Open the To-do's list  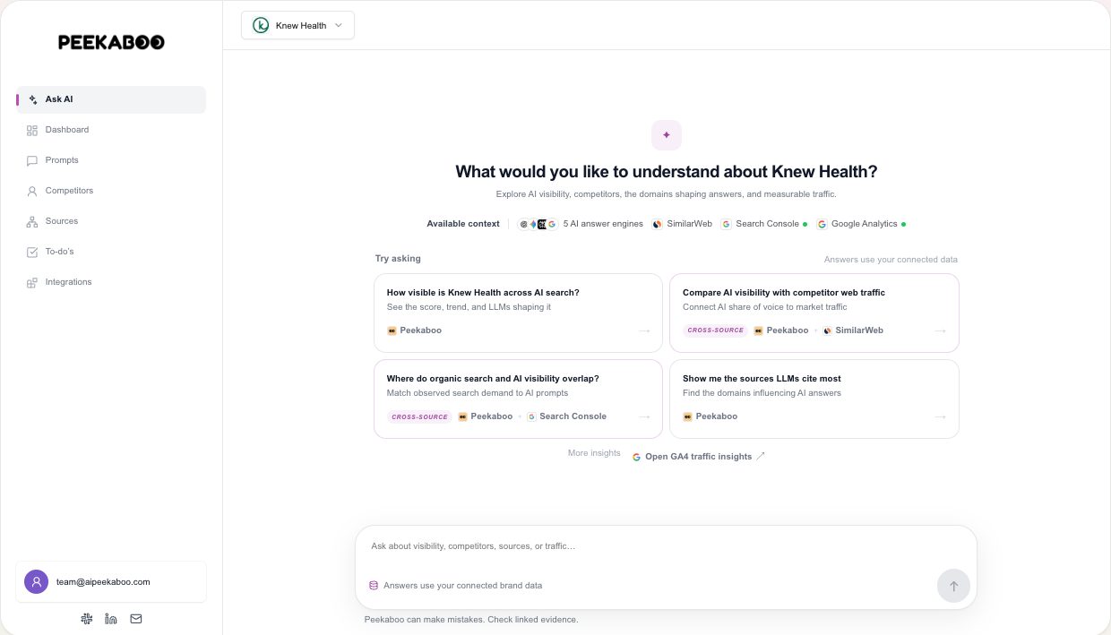[x=111, y=252]
